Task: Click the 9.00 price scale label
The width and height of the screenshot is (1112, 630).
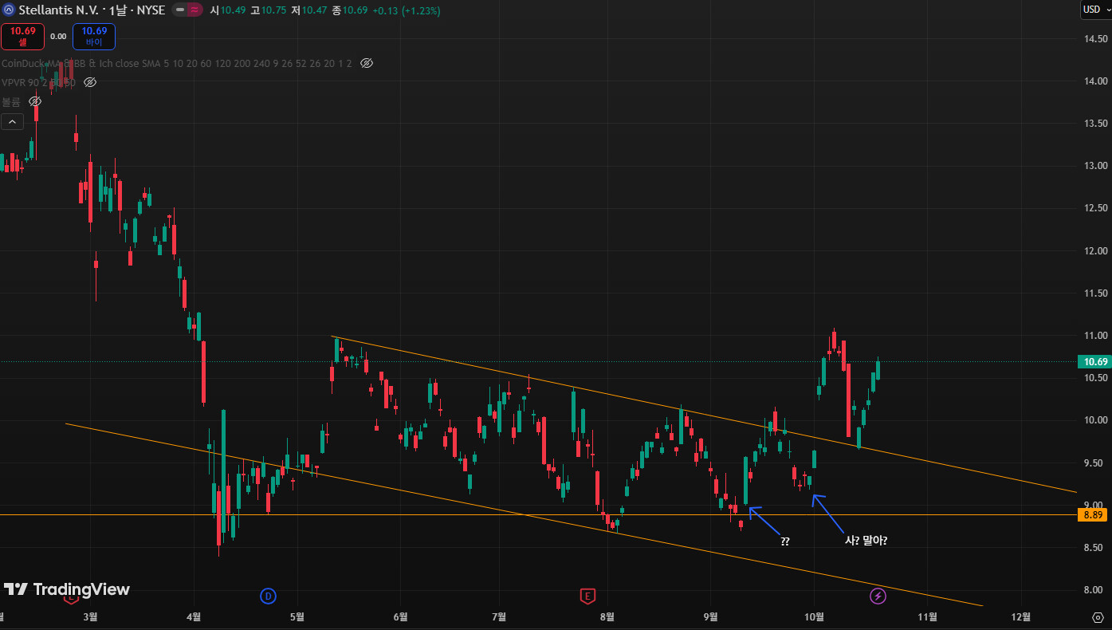Action: [1093, 506]
